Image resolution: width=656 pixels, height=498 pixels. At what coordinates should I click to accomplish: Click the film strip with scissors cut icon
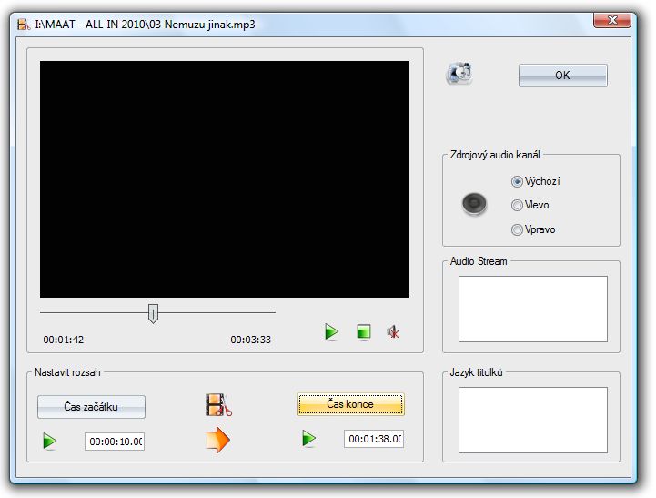pos(218,404)
